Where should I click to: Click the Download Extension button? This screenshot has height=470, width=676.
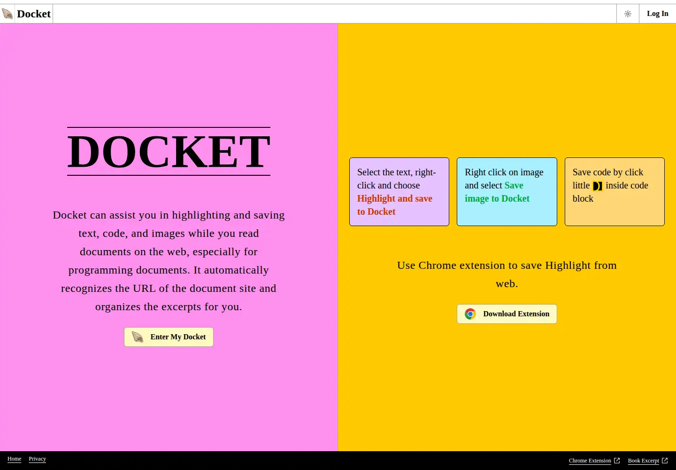click(x=507, y=314)
